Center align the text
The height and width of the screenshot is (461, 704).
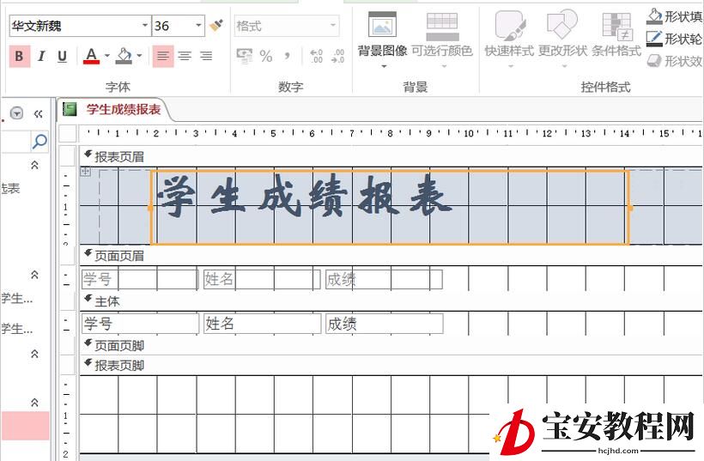[x=185, y=56]
